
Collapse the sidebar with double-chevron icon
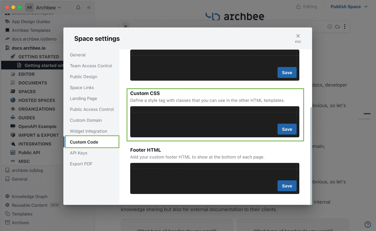click(89, 8)
